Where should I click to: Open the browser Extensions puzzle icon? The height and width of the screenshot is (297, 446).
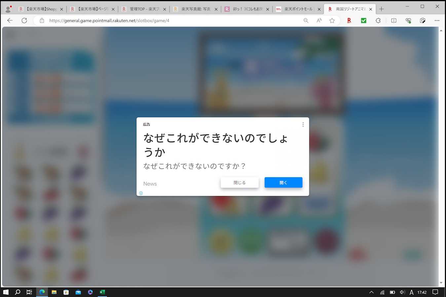click(x=378, y=20)
